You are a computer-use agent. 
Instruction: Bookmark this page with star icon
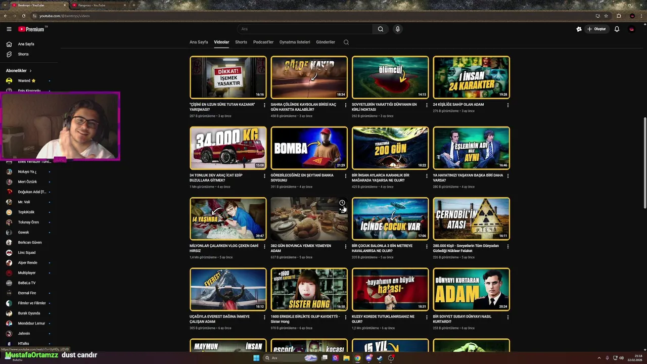point(606,16)
